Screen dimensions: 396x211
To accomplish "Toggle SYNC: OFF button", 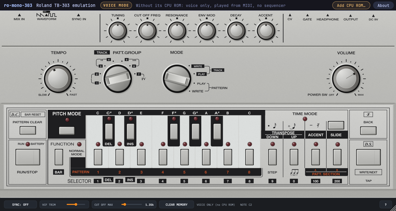I will click(20, 205).
